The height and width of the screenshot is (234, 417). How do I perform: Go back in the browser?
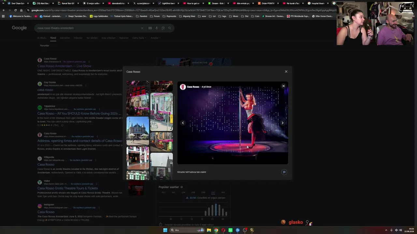(x=4, y=10)
